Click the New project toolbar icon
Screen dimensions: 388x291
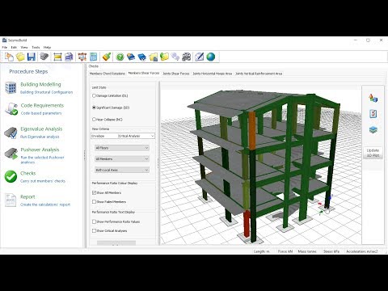point(10,57)
